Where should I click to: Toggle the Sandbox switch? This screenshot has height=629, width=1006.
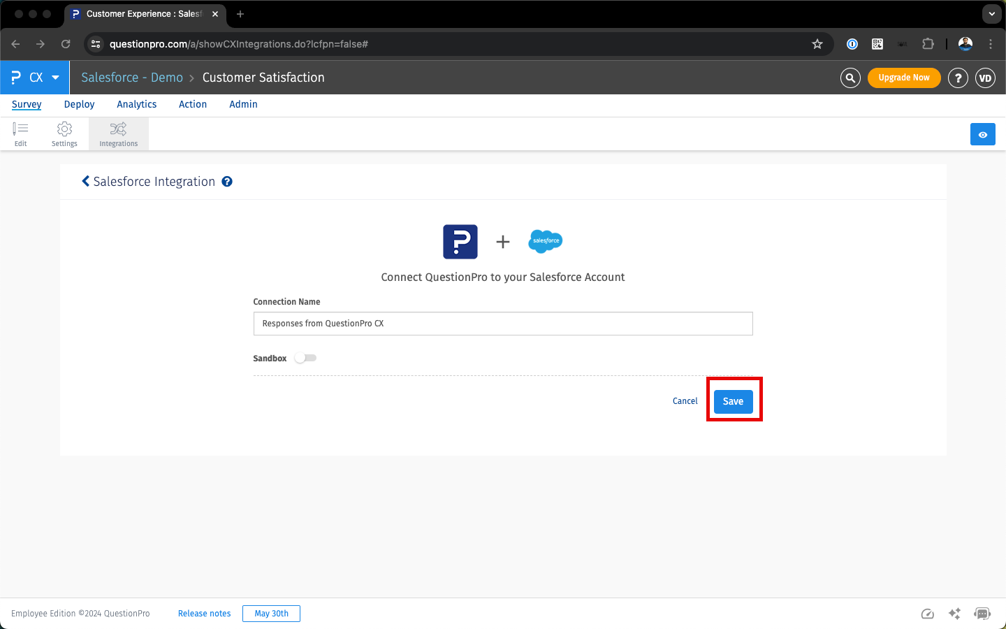pos(305,358)
